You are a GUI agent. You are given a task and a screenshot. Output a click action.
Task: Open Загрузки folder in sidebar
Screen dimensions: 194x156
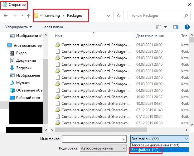point(21,68)
